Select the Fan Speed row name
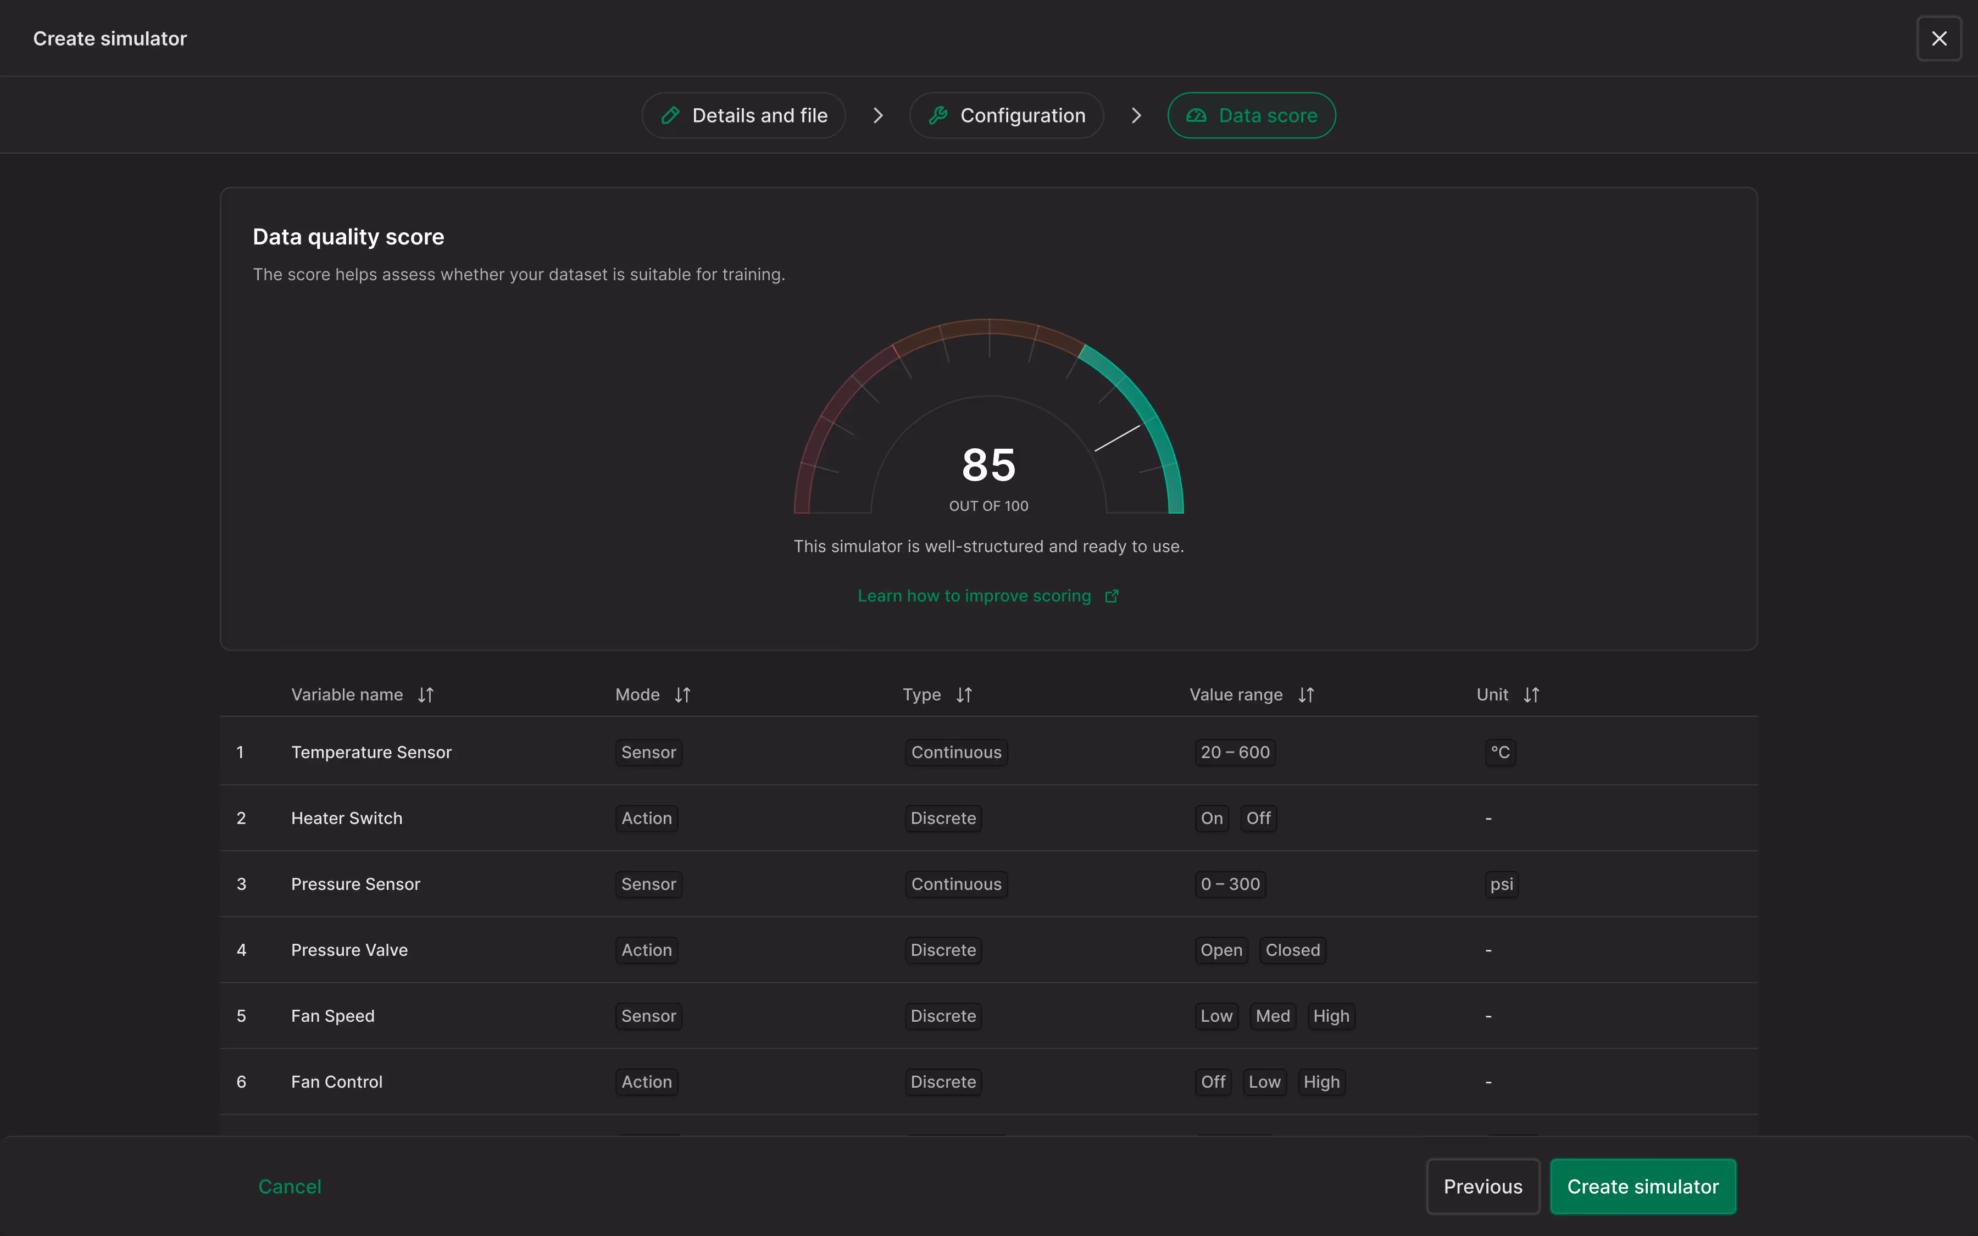 pos(332,1016)
